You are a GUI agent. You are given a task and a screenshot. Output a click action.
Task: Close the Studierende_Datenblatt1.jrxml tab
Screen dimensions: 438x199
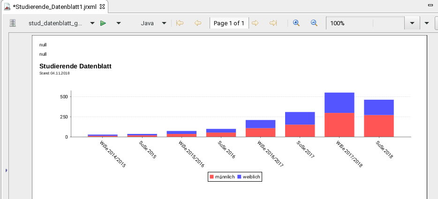tap(102, 7)
